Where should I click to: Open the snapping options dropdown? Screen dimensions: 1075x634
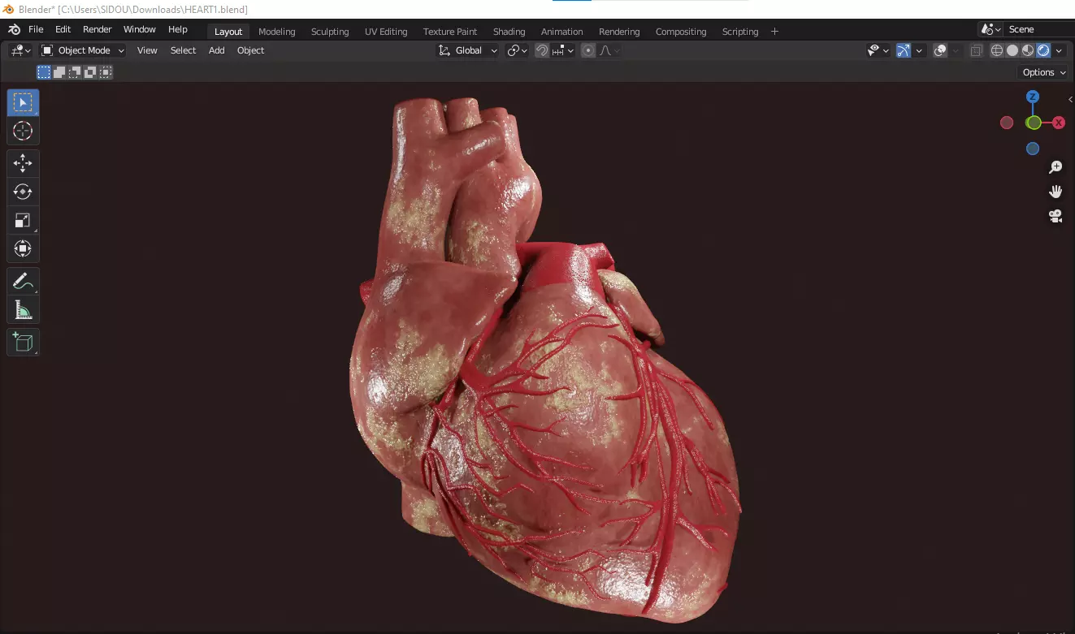click(x=564, y=50)
